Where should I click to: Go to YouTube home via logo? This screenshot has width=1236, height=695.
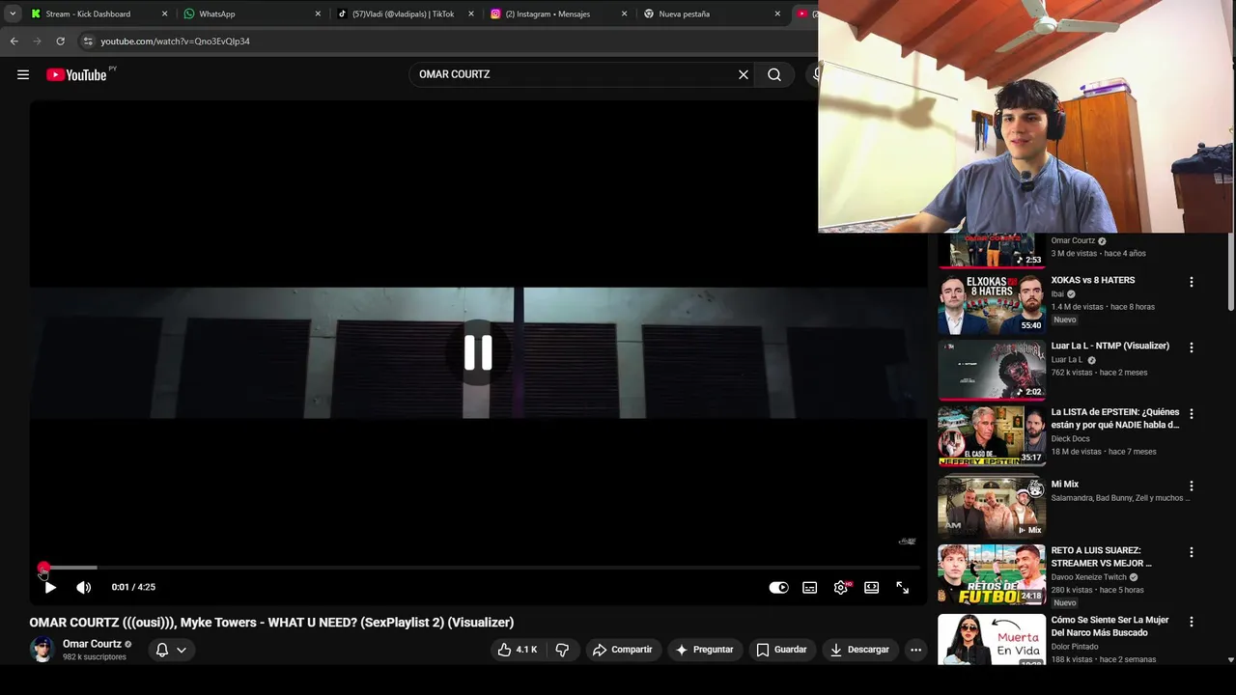[x=76, y=74]
